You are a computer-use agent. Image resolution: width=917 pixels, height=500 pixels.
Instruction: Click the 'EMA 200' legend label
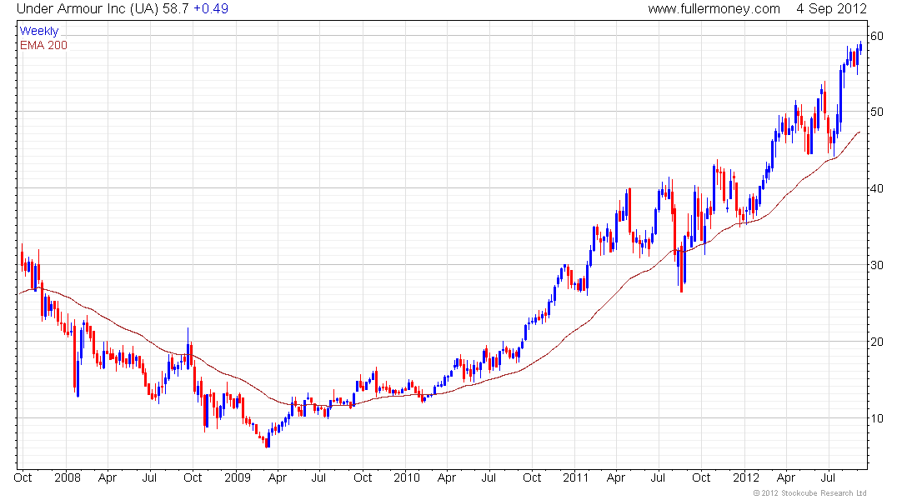tap(43, 45)
